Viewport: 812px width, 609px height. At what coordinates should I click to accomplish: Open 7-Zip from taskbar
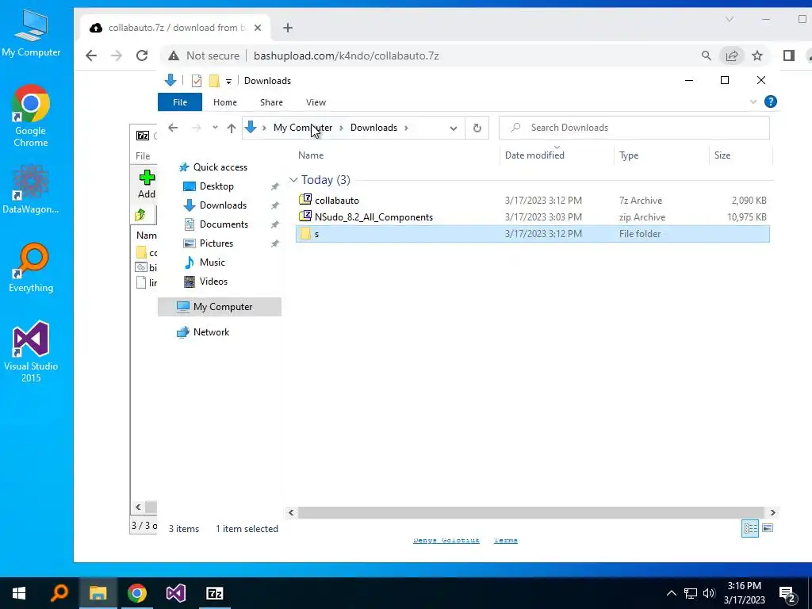(214, 593)
